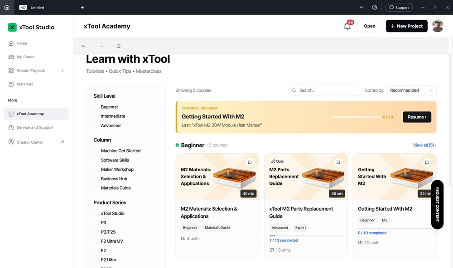Click the continue banner progress bar
This screenshot has width=453, height=268.
point(356,117)
